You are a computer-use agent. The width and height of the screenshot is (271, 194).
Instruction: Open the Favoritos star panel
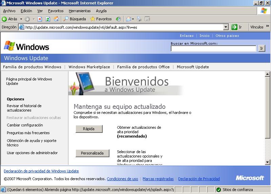coord(101,19)
